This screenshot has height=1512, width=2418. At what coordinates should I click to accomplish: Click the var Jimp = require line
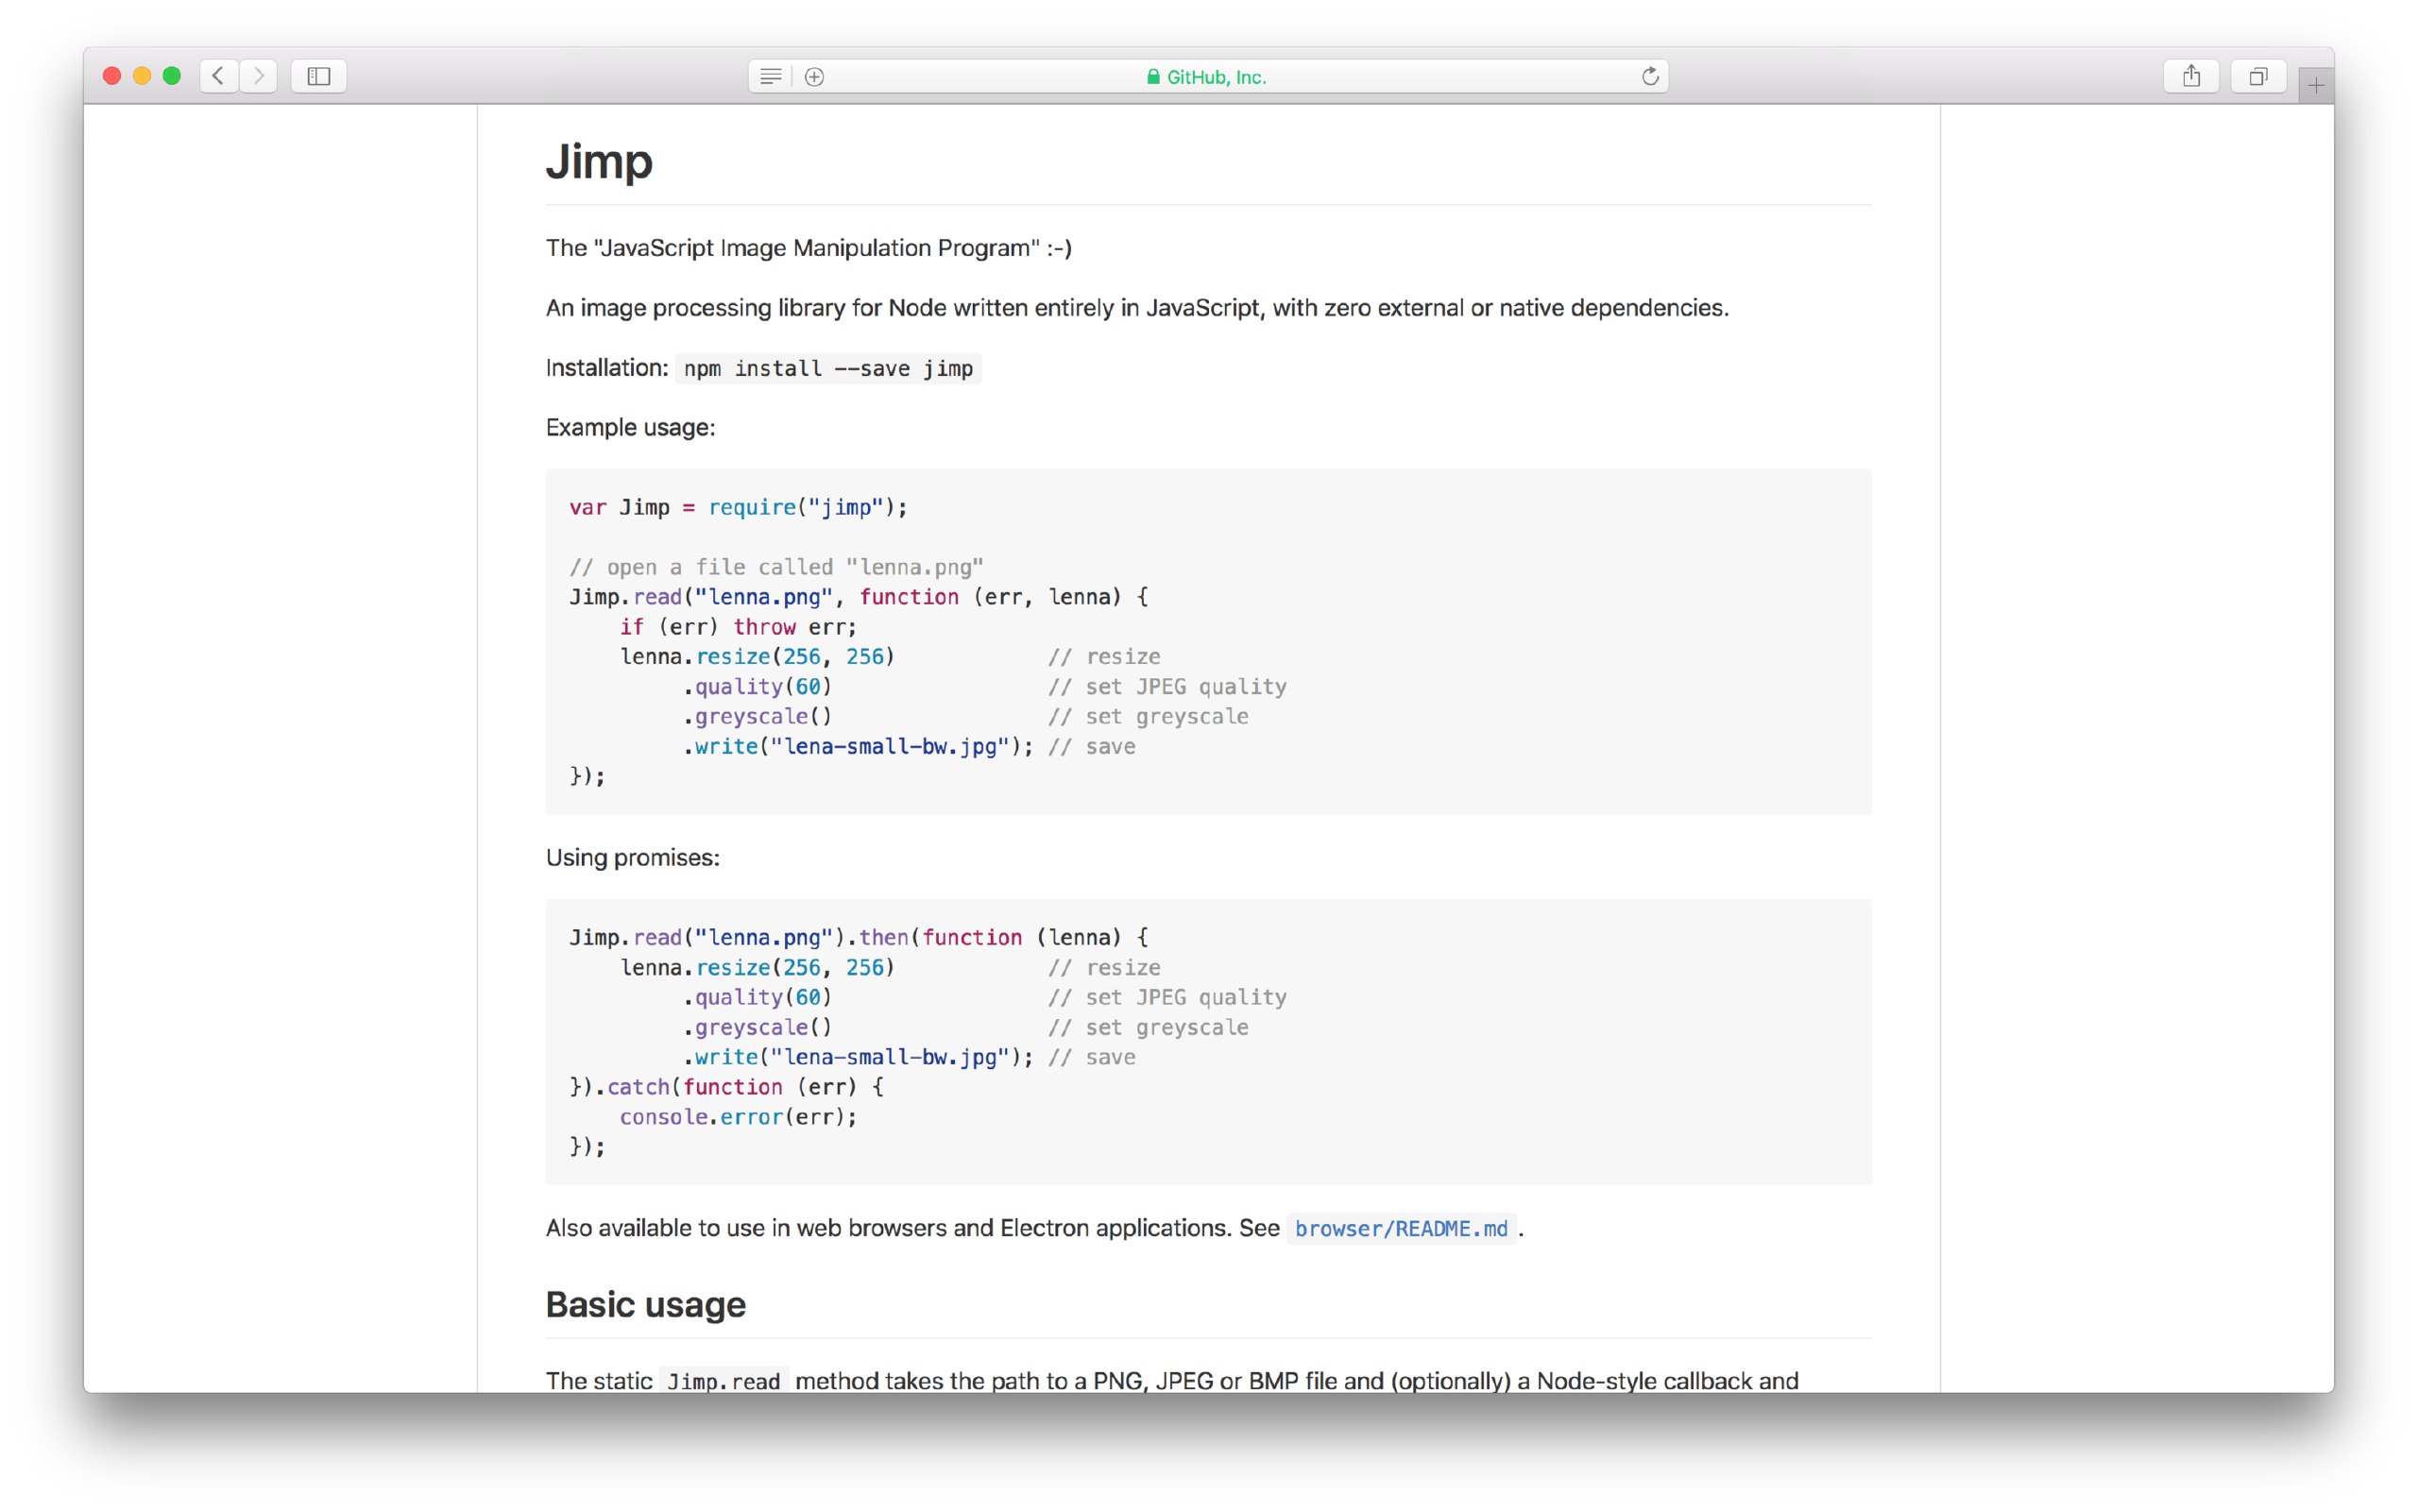click(x=738, y=507)
